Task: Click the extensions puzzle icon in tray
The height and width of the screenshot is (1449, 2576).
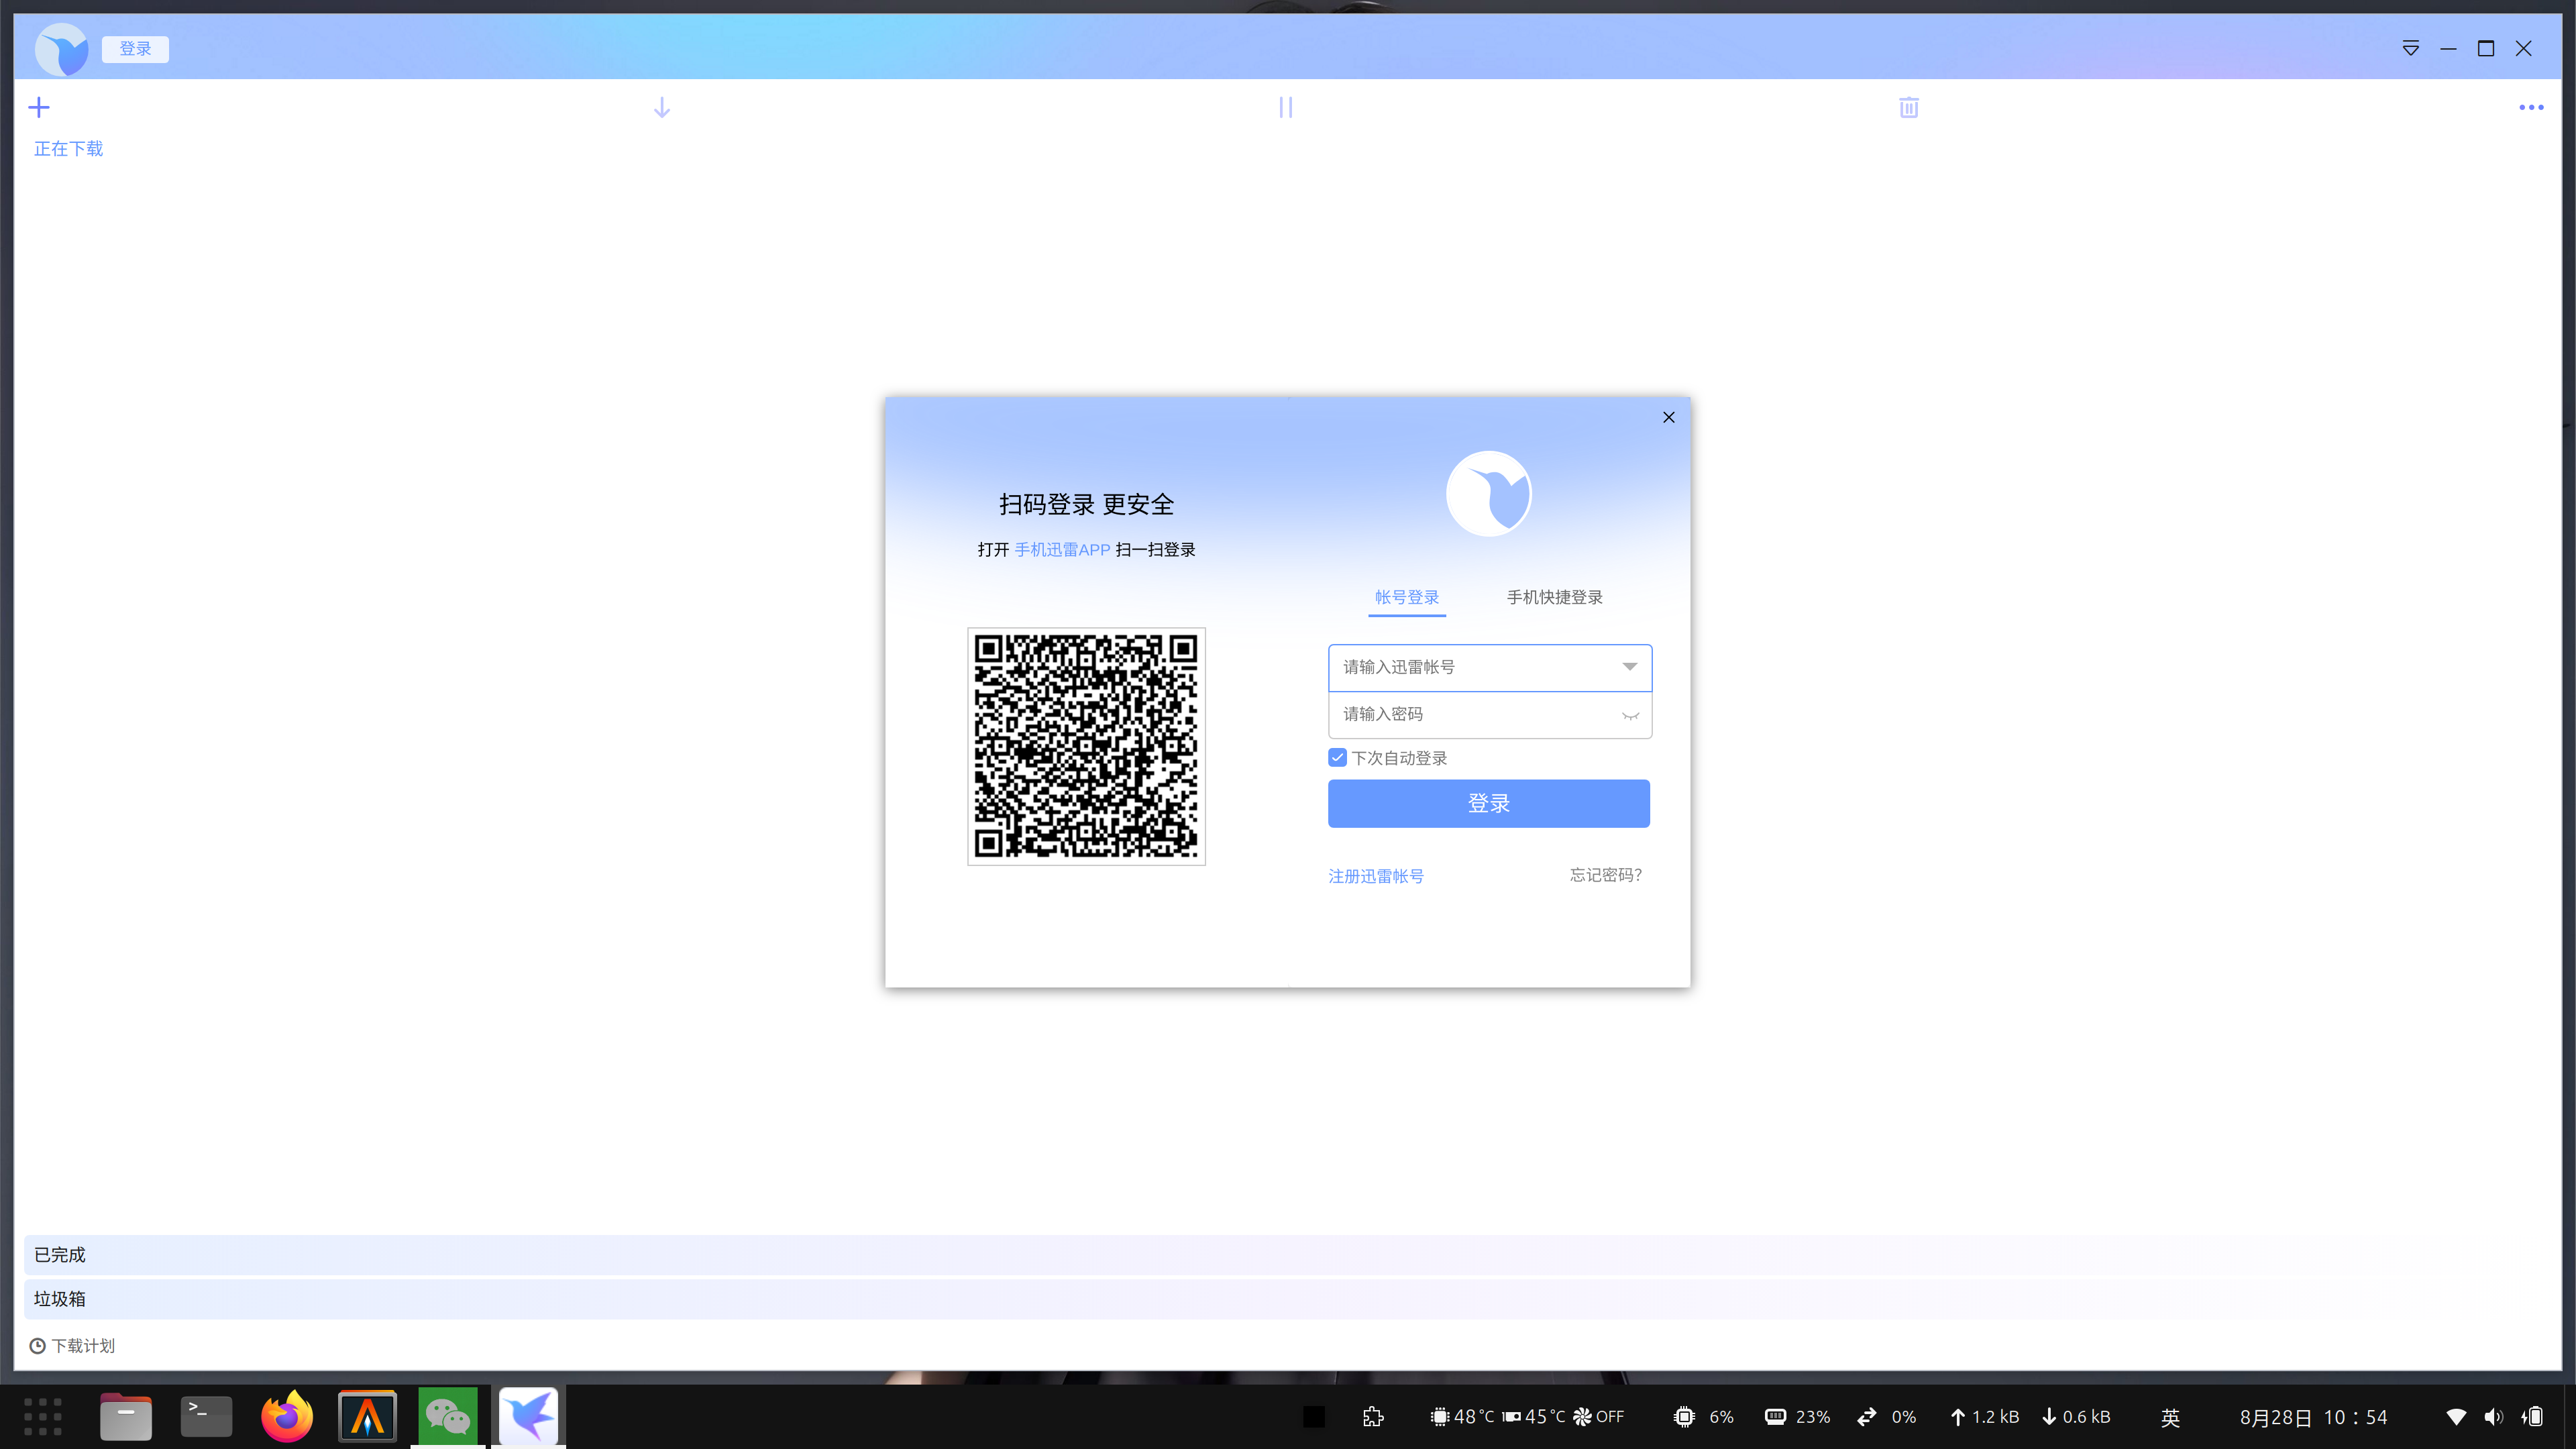Action: [1373, 1417]
